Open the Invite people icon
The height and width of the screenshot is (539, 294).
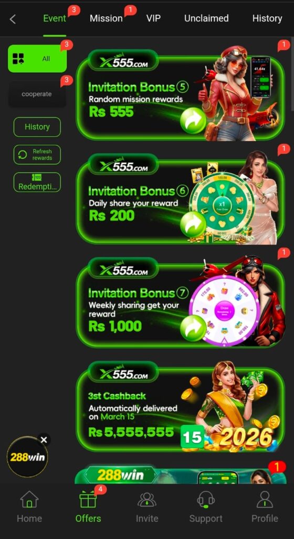pyautogui.click(x=147, y=500)
